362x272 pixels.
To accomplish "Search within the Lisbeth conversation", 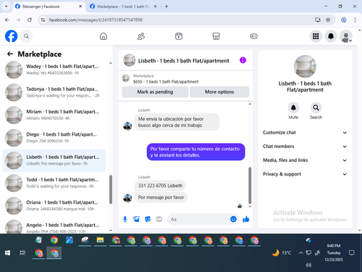I will (x=316, y=107).
